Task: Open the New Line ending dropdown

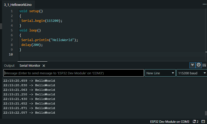Action: pos(160,73)
